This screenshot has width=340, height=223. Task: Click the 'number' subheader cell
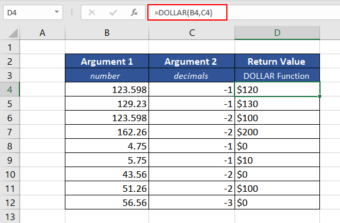107,75
